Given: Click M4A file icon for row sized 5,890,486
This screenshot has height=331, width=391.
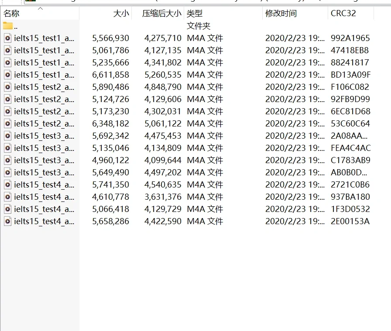Looking at the screenshot, I should pos(8,87).
